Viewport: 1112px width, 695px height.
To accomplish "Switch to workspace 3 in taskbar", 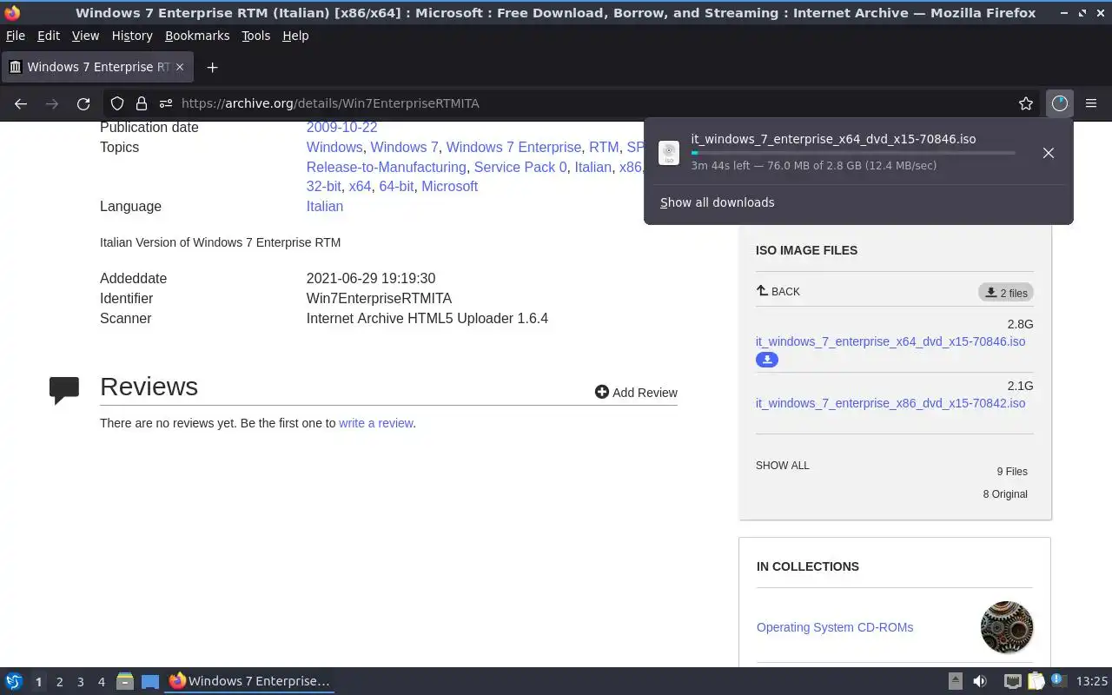I will point(80,682).
